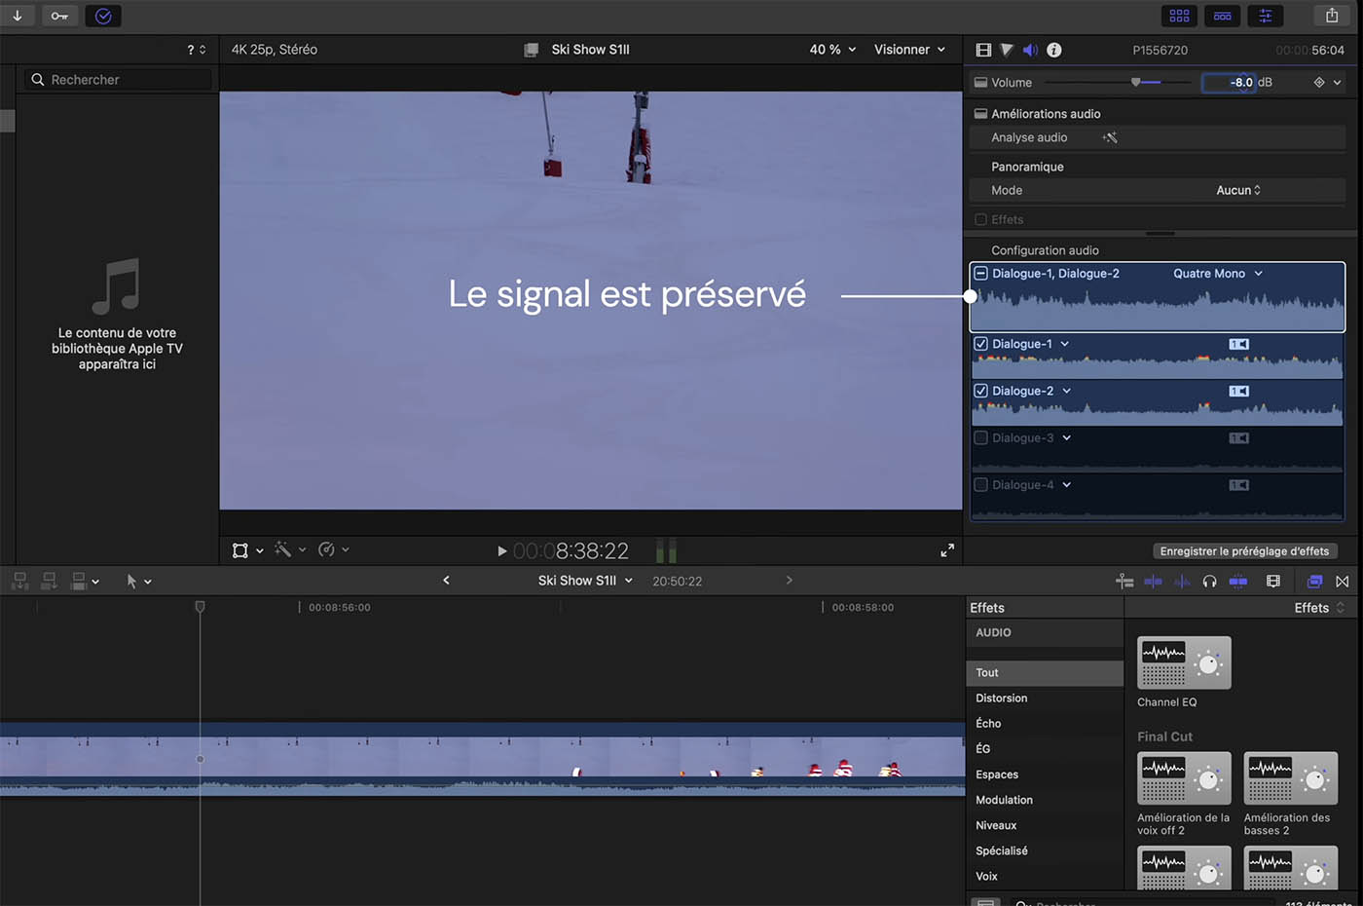Open the Transitions browser bowtie icon
Viewport: 1363px width, 906px height.
point(1343,581)
